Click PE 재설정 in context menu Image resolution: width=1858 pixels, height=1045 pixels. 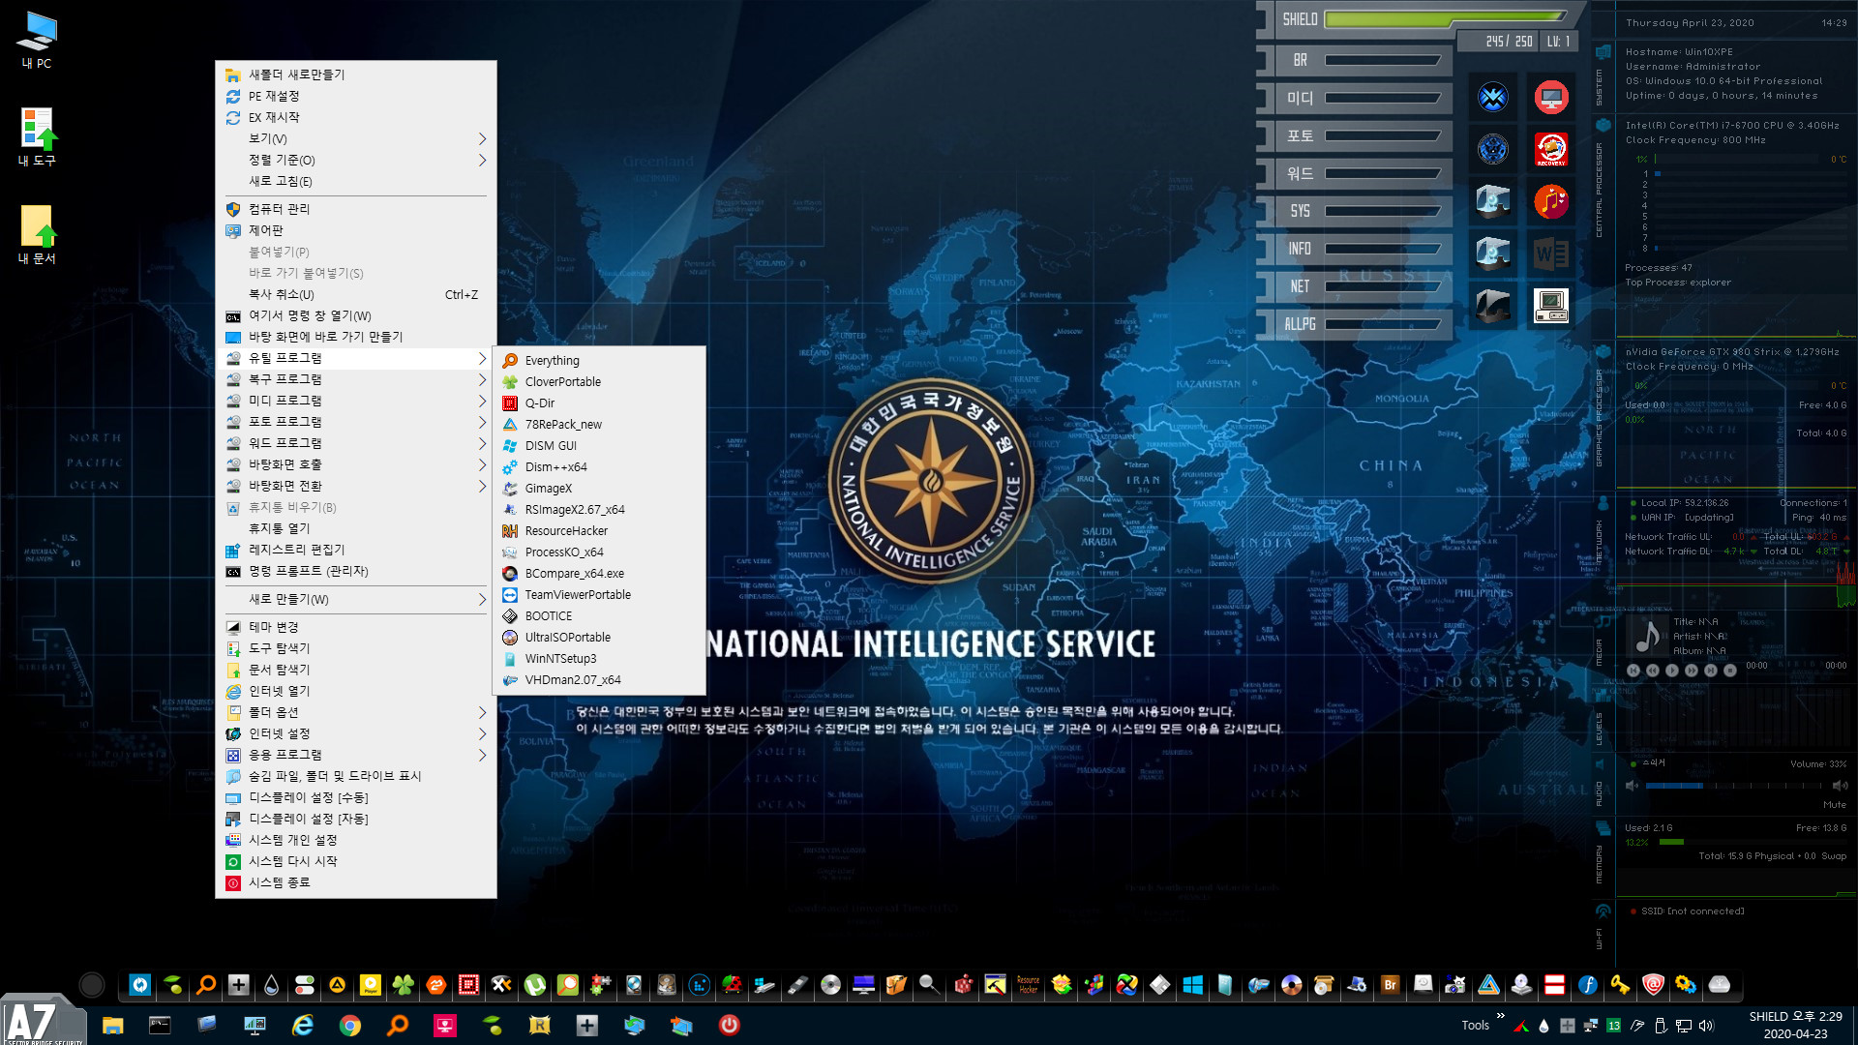click(355, 96)
